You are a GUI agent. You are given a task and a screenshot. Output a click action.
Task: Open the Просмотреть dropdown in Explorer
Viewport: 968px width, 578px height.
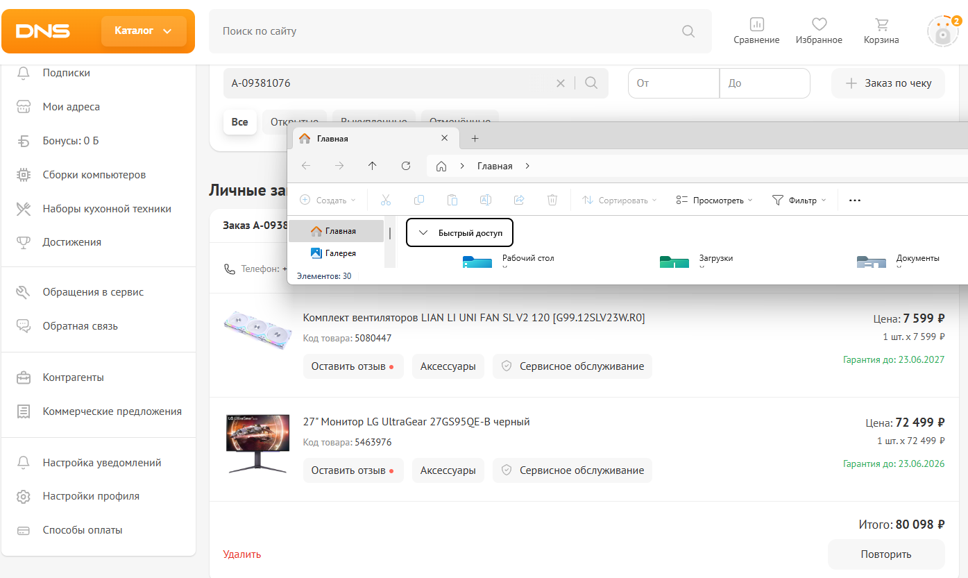point(714,200)
